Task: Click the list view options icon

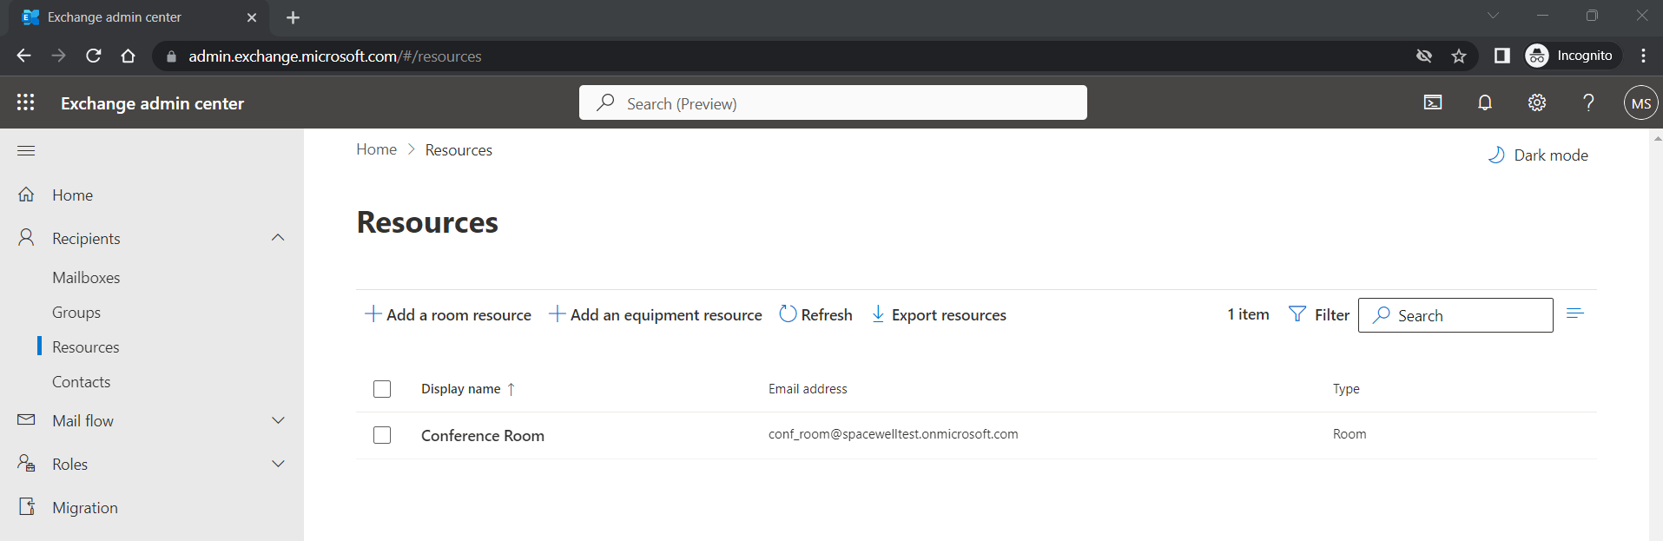Action: coord(1575,313)
